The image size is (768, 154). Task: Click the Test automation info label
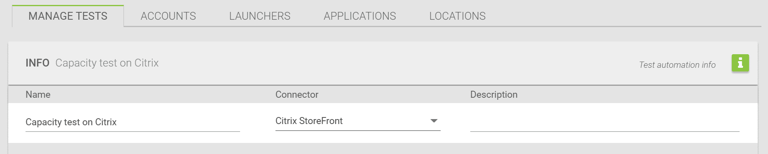(x=677, y=65)
